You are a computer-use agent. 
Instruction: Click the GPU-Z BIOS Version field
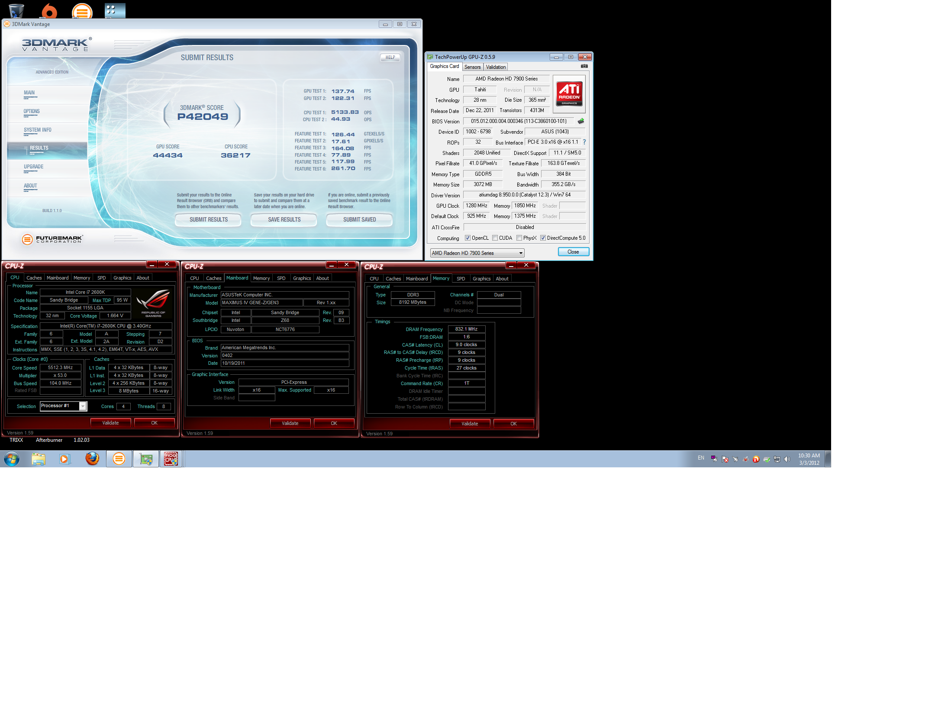[x=519, y=121]
